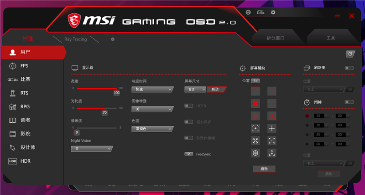Open the RPG helmet mode
365x195 pixels.
point(32,107)
